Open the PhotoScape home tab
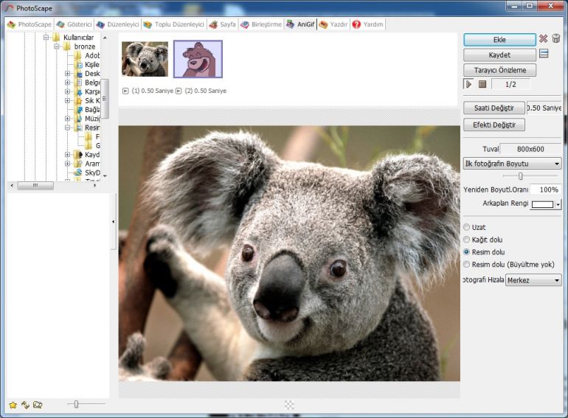Image resolution: width=568 pixels, height=418 pixels. click(x=30, y=24)
